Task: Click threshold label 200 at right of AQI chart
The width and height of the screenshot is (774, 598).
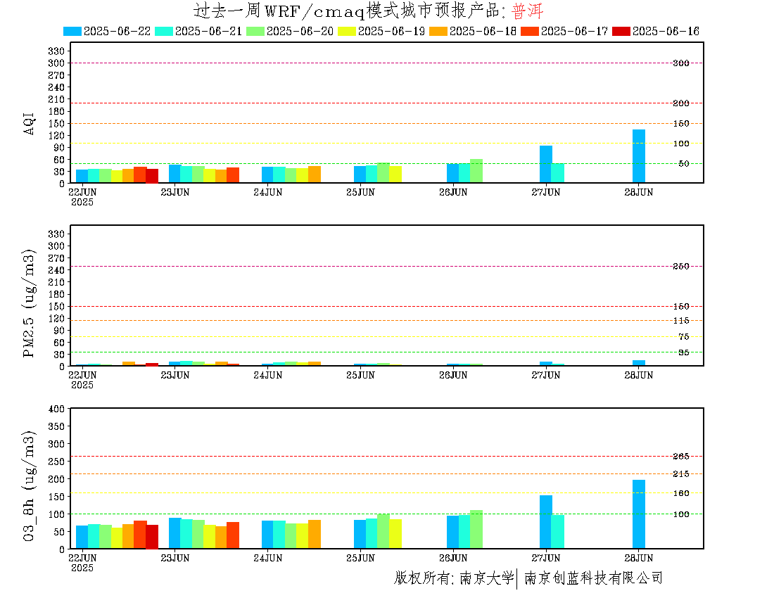Action: click(681, 103)
